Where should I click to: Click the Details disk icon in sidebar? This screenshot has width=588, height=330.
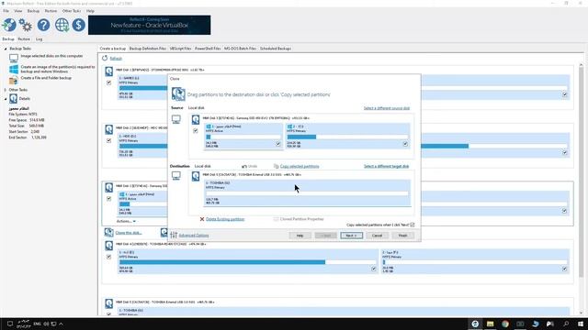point(13,98)
